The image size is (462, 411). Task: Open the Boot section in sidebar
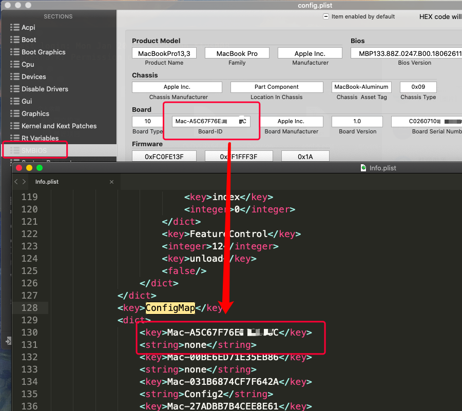29,40
